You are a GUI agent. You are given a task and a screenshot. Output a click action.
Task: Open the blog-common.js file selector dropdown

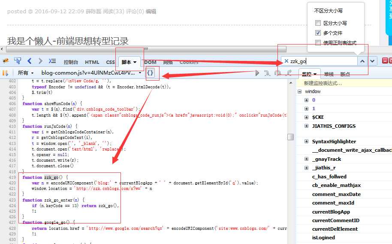point(91,73)
